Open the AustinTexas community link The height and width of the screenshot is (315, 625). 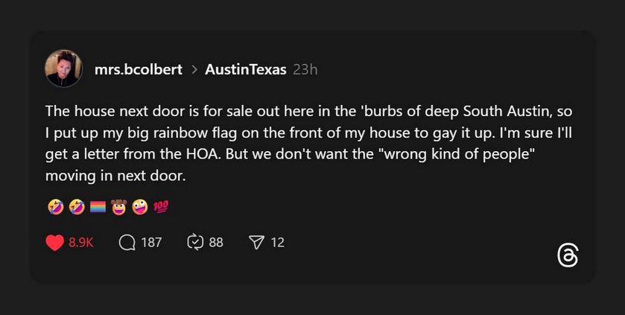pos(245,70)
